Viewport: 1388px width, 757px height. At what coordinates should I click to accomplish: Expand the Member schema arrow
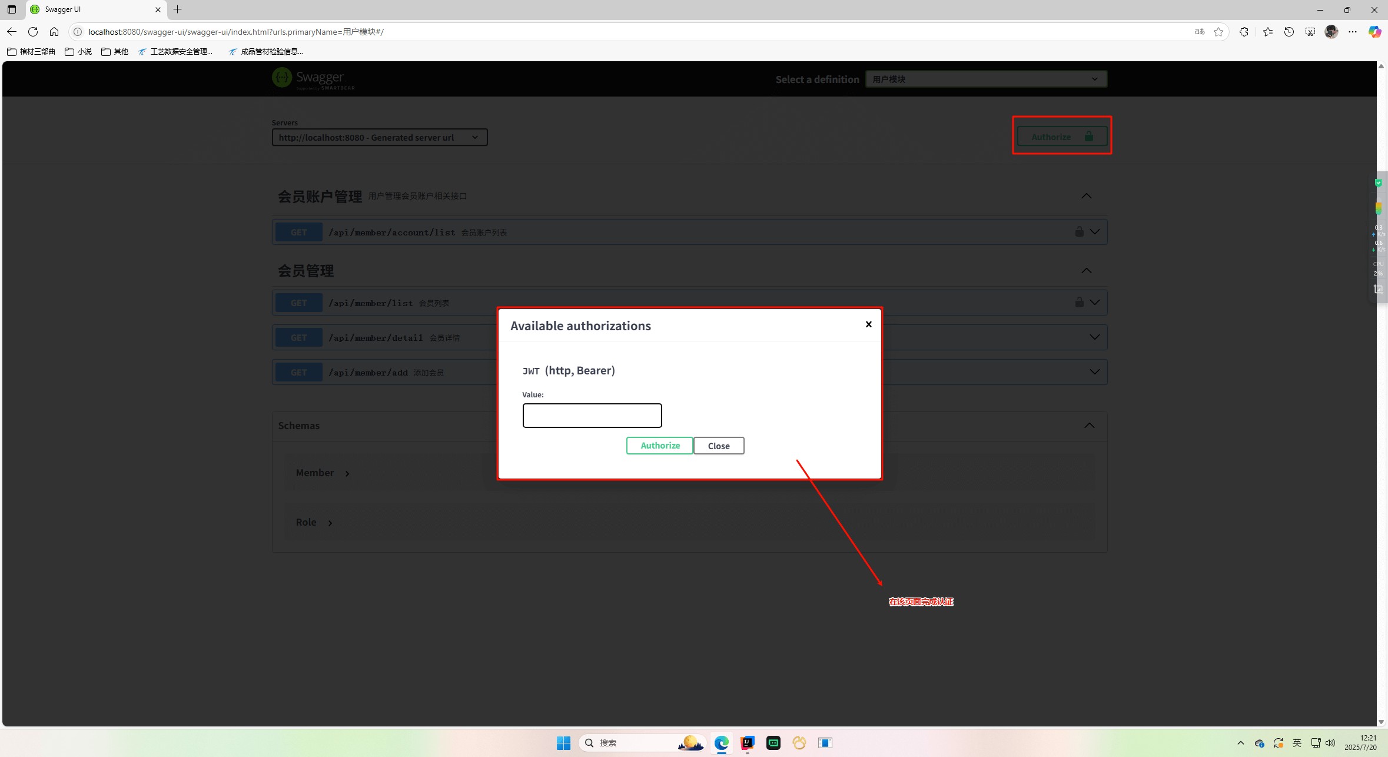pyautogui.click(x=347, y=473)
